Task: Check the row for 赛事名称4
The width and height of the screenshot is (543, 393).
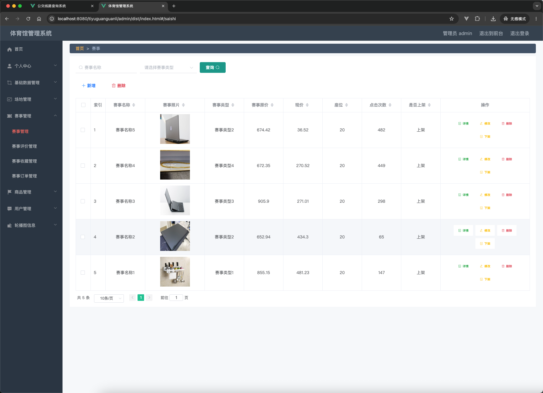Action: point(83,166)
